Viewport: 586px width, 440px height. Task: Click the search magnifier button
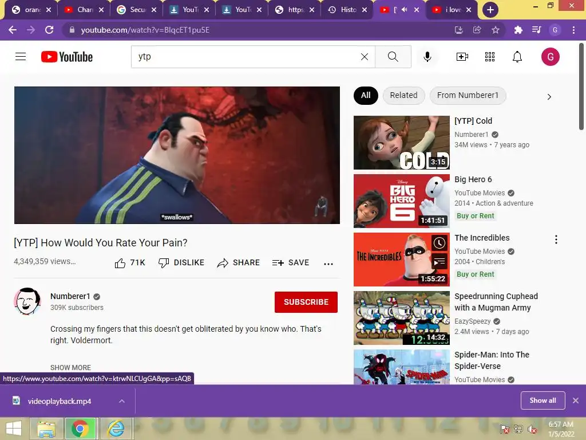pos(393,57)
